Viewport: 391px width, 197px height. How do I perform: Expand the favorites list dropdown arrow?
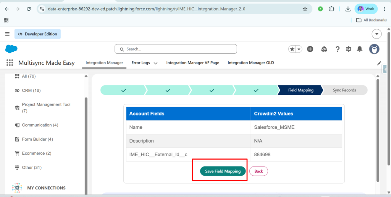tap(299, 49)
